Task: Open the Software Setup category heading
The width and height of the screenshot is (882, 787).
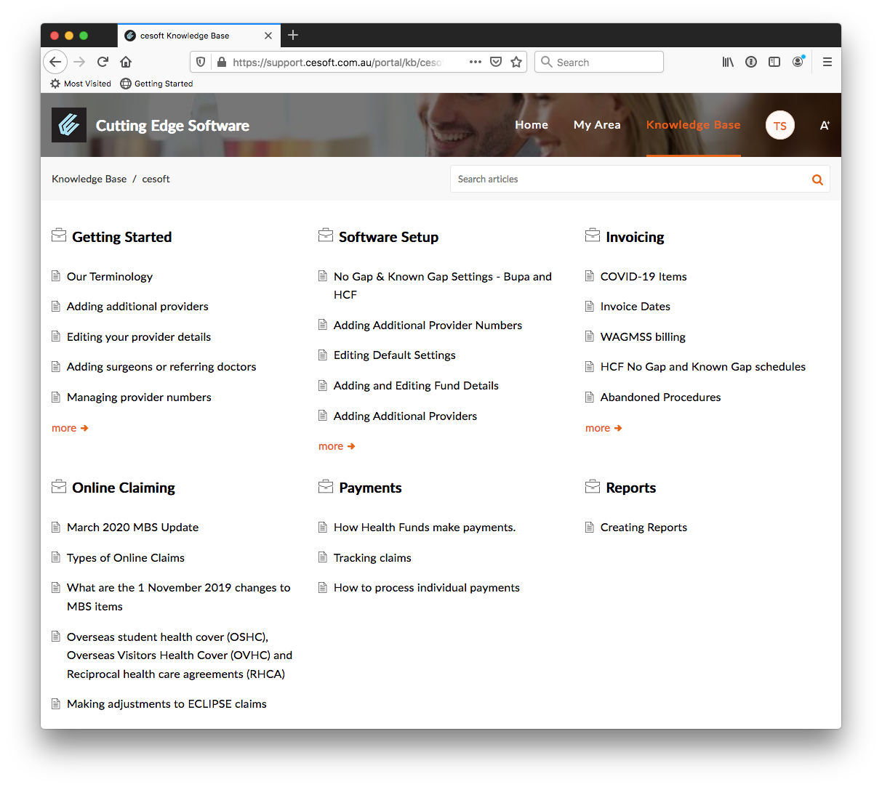Action: point(388,237)
